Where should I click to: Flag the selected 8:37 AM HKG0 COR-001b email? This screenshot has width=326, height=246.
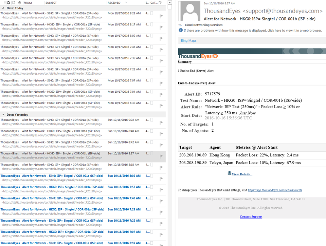click(161, 156)
